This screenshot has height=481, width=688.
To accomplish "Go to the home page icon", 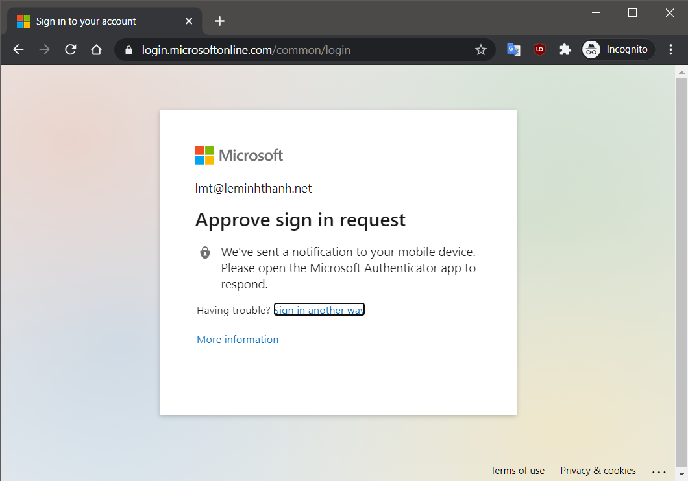I will 96,49.
